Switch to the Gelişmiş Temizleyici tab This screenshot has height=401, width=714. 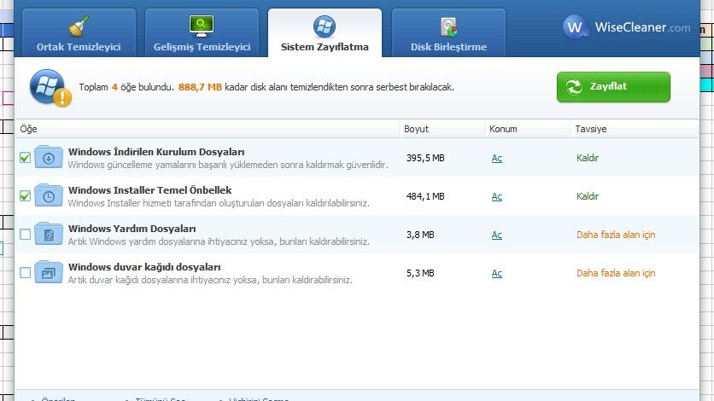click(x=202, y=32)
